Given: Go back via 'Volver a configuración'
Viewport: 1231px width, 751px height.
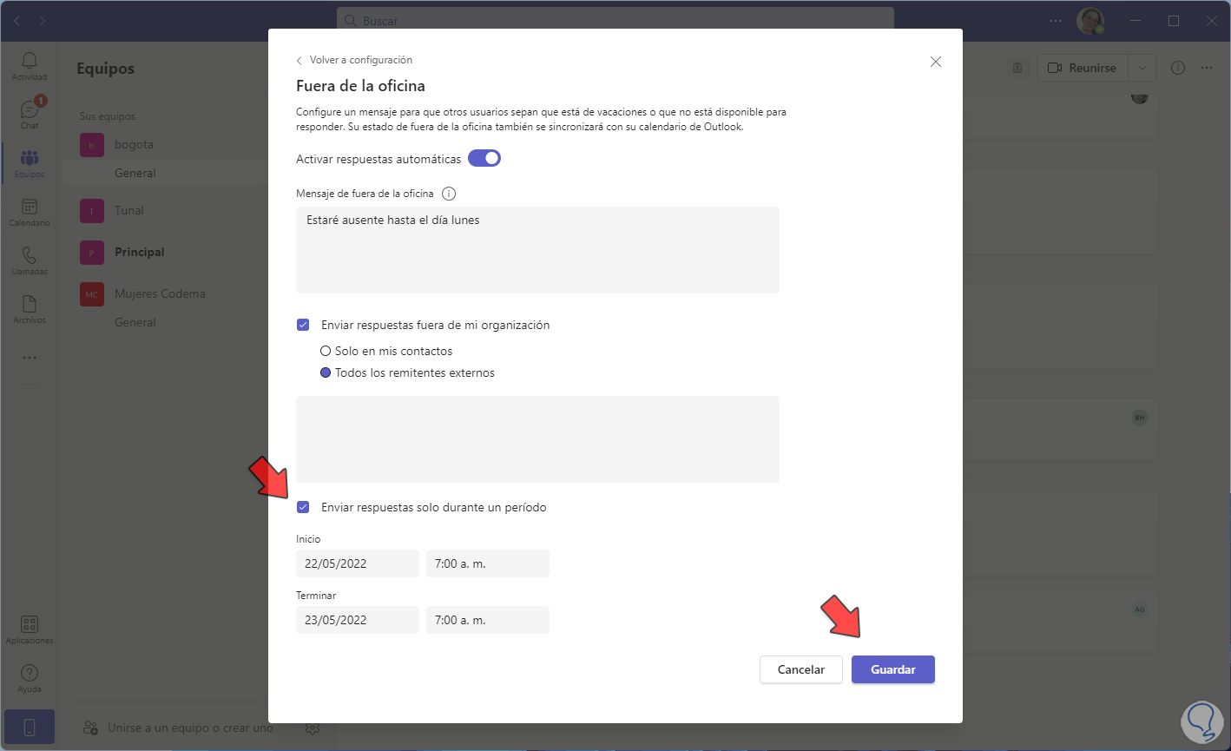Looking at the screenshot, I should pyautogui.click(x=354, y=60).
